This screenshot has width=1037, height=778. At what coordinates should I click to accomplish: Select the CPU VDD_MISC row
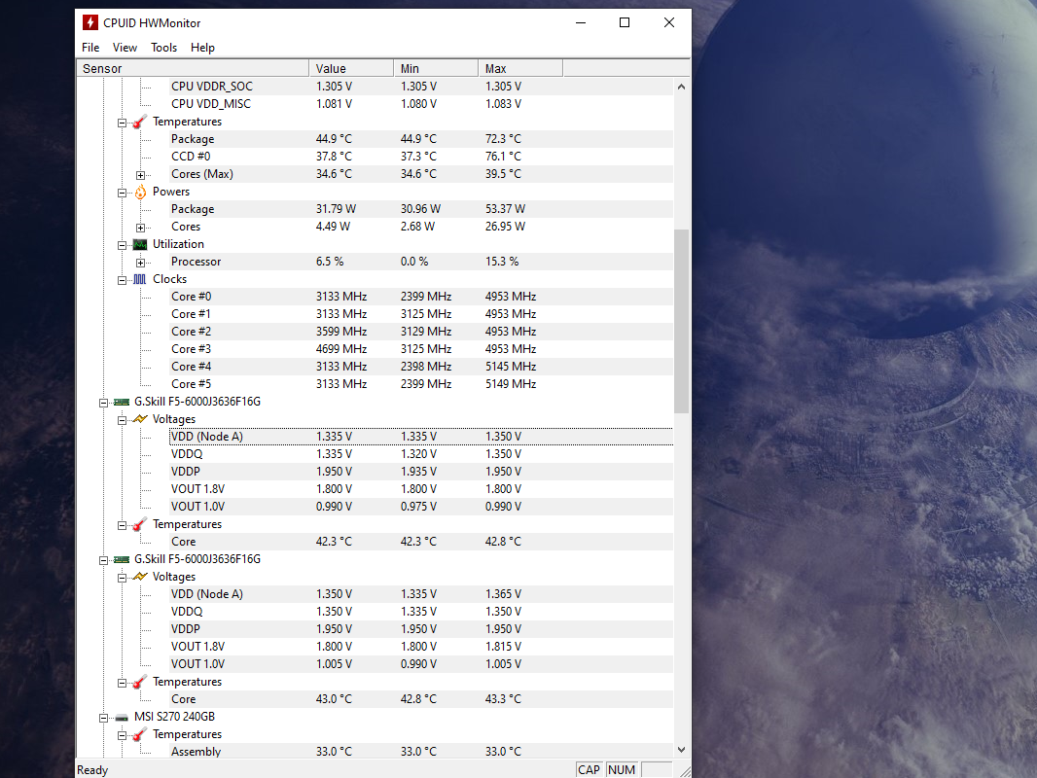[421, 104]
